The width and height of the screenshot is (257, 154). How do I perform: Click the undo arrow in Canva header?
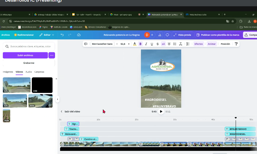coord(62,35)
